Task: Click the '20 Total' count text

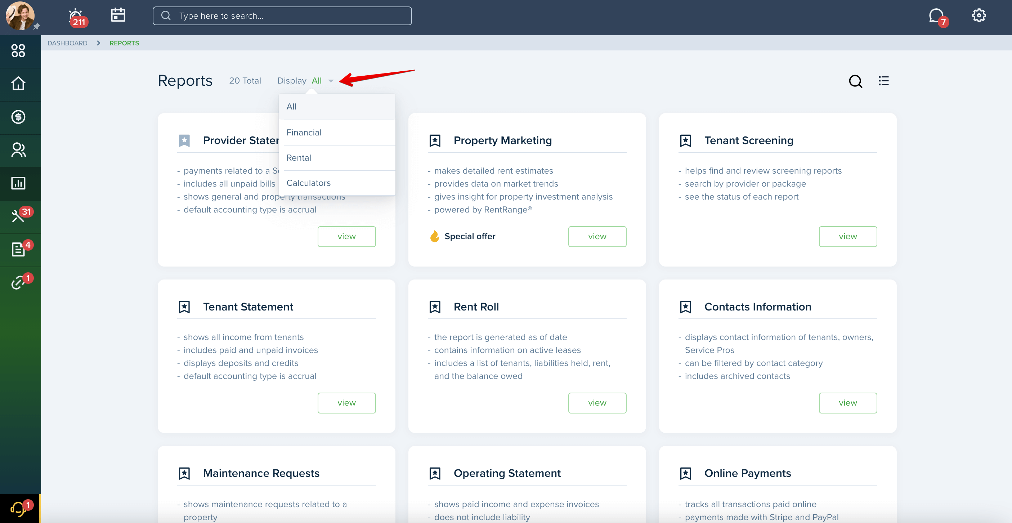Action: click(245, 81)
